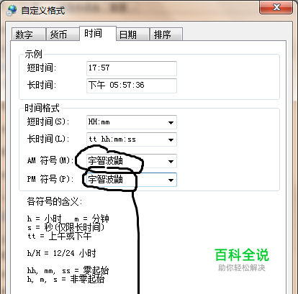
Task: Click the 各符号的含义 heading text
Action: [x=55, y=201]
